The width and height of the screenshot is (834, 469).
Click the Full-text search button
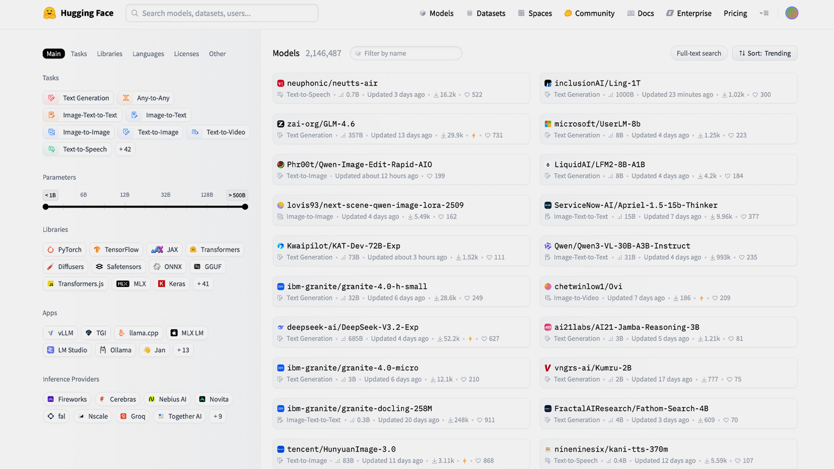[x=699, y=53]
